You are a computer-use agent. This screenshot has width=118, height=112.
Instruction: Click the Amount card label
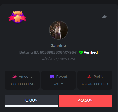point(25,77)
